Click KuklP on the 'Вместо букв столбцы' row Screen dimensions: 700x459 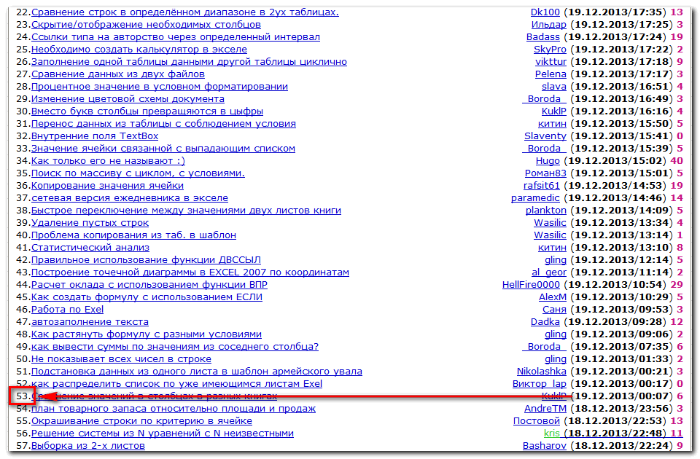(x=554, y=111)
